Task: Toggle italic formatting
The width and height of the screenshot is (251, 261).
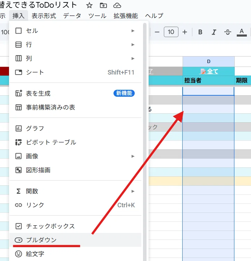Action: [x=214, y=32]
